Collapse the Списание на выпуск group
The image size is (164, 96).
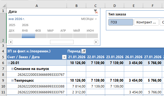coord(12,69)
